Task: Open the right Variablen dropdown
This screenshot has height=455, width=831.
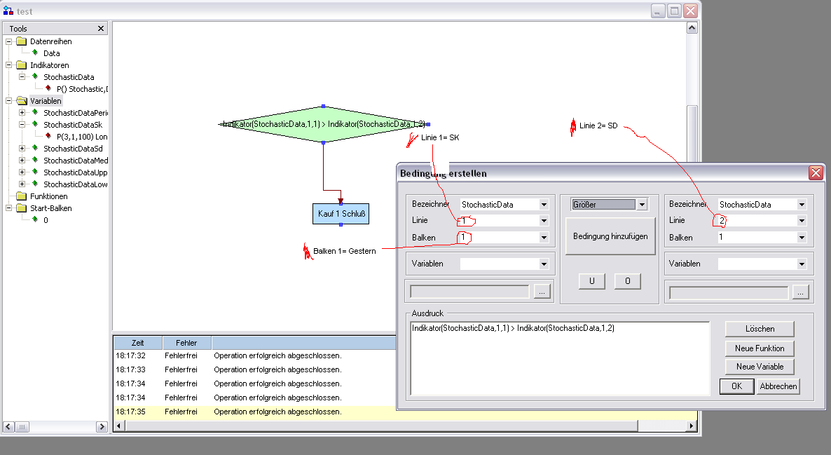Action: click(x=802, y=264)
